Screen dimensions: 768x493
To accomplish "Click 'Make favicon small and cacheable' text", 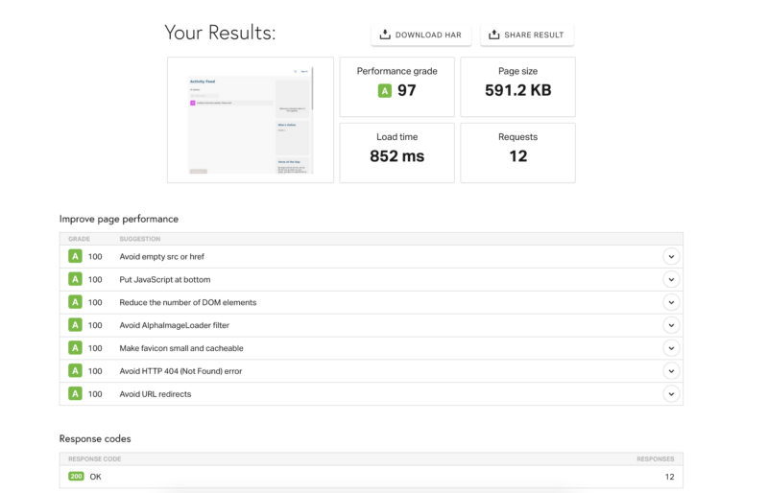I will pyautogui.click(x=181, y=348).
